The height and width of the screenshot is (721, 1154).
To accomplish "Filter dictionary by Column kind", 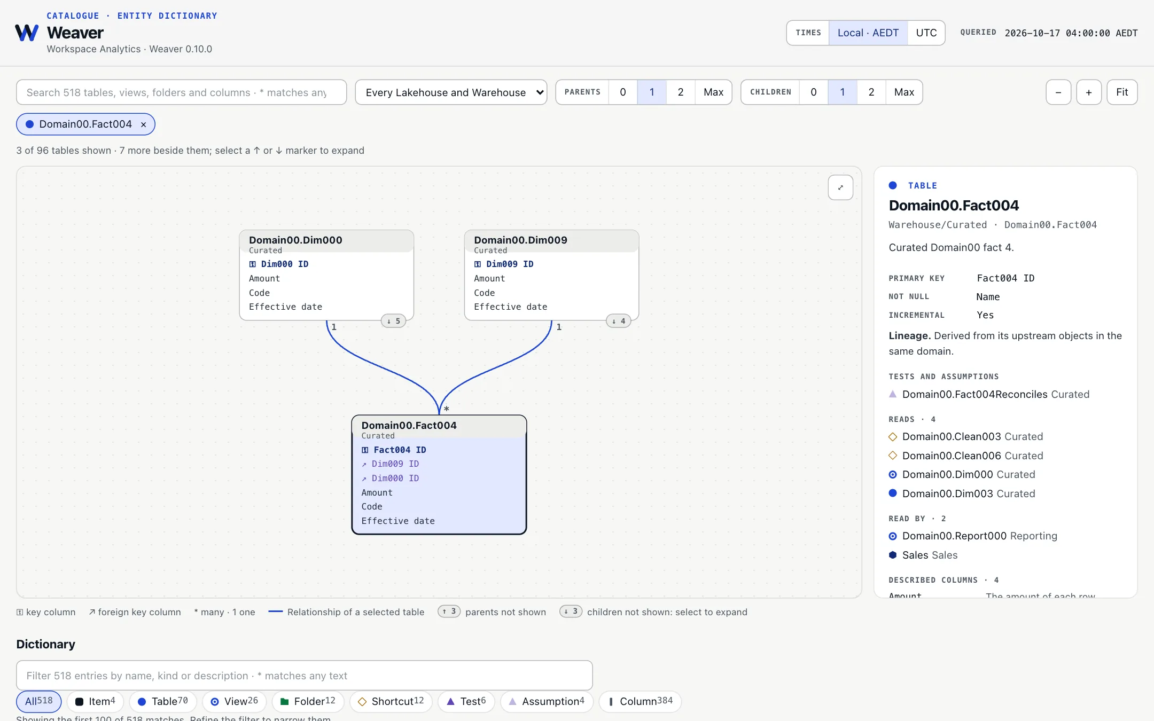I will pos(640,701).
